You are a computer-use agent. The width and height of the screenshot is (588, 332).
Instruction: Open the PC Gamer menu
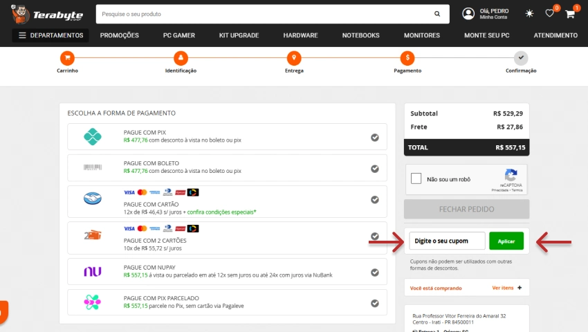tap(179, 35)
